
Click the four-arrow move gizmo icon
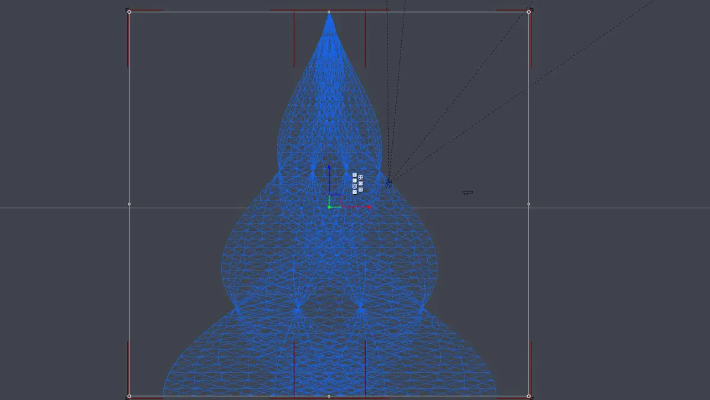361,177
